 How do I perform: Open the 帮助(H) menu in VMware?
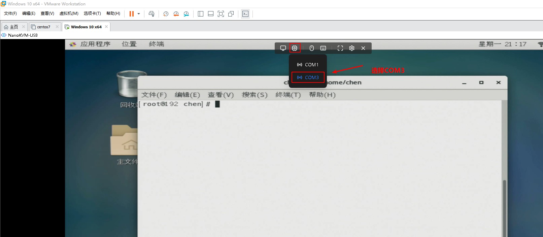[x=113, y=13]
